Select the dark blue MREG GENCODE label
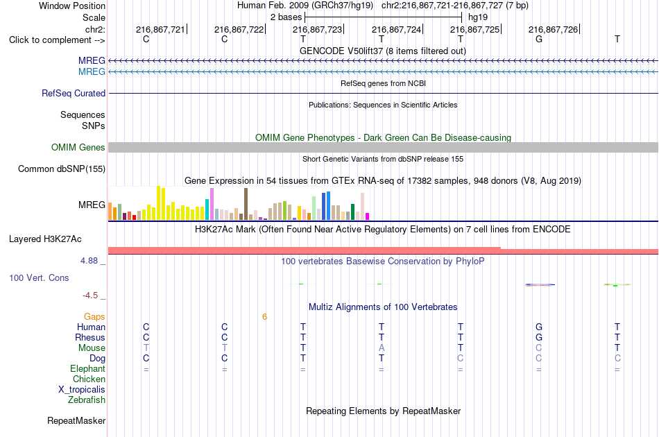Screen dimensions: 659x437 point(92,60)
